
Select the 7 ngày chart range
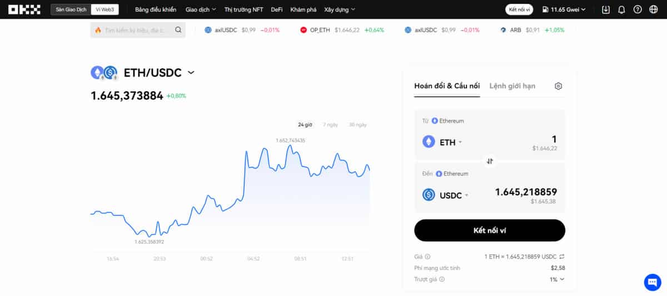[330, 125]
